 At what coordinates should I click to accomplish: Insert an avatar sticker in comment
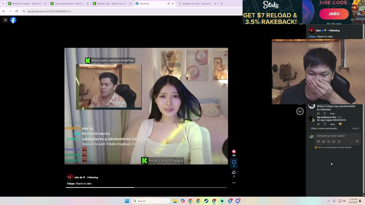319,142
